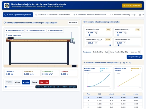Click the v (m/s) column header

[x=136, y=94]
